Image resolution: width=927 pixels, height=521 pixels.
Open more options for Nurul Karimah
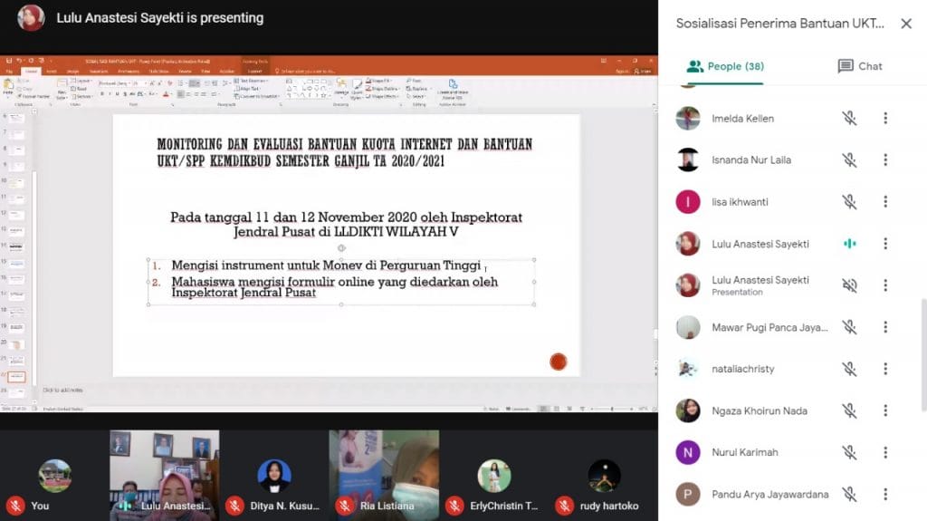point(885,452)
